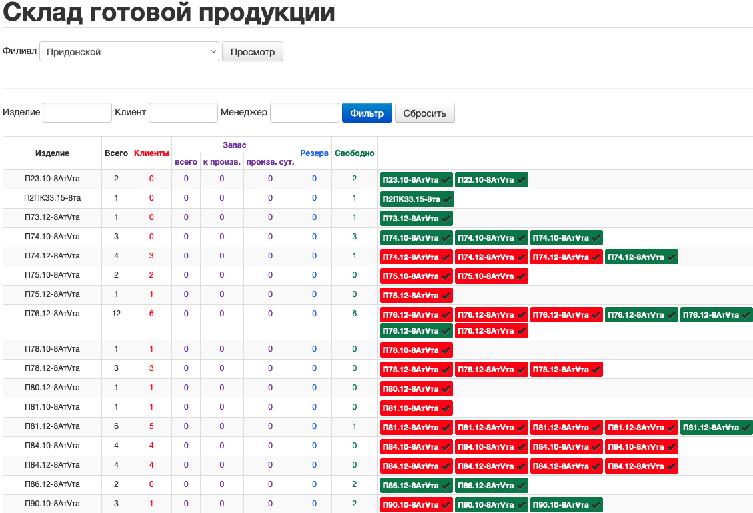Click the green Свободно column header
The height and width of the screenshot is (513, 753).
tap(354, 153)
